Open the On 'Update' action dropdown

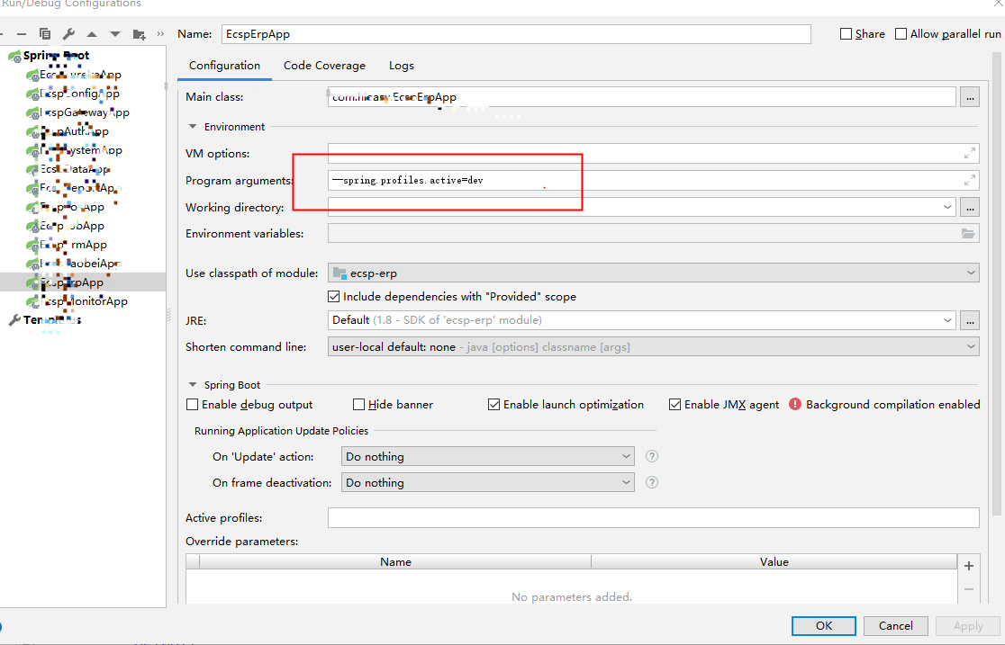[x=627, y=456]
